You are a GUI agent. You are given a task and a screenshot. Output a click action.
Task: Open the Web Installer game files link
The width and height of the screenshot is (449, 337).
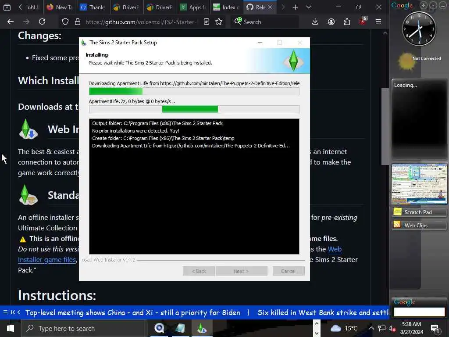(x=47, y=260)
